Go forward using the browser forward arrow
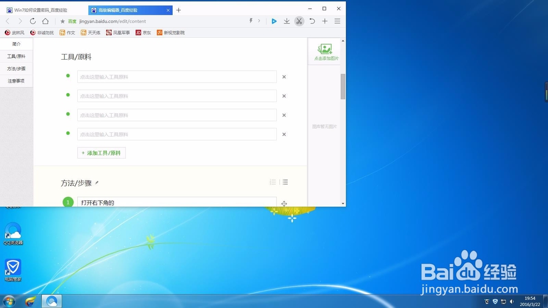 (x=20, y=21)
